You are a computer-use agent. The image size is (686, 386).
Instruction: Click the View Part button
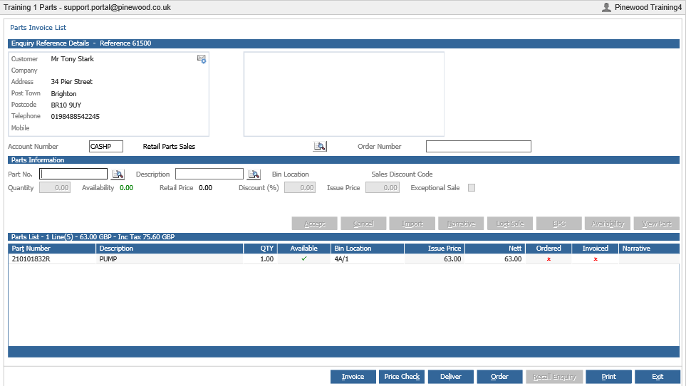click(657, 224)
